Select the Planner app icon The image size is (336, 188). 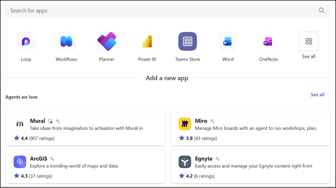pos(107,41)
